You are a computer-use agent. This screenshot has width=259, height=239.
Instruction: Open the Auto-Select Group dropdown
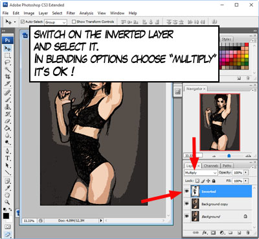tap(56, 22)
